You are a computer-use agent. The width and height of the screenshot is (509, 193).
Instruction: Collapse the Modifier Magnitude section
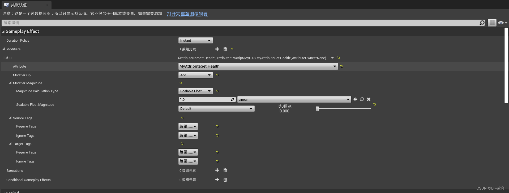click(10, 83)
